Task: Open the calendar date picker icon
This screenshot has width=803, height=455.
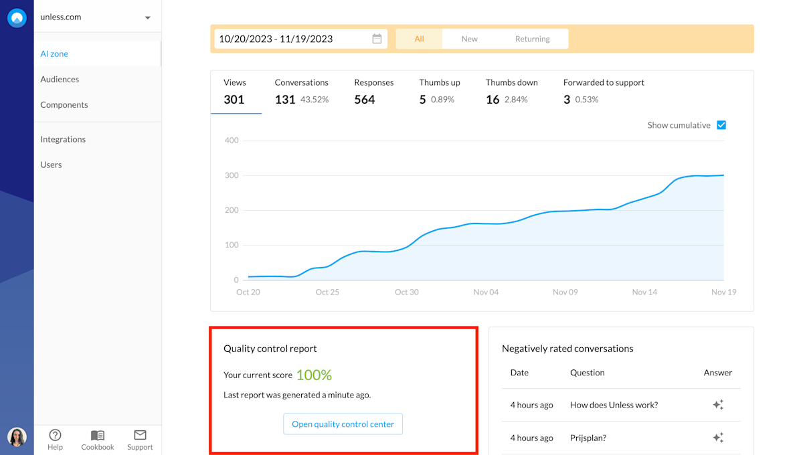Action: tap(377, 39)
